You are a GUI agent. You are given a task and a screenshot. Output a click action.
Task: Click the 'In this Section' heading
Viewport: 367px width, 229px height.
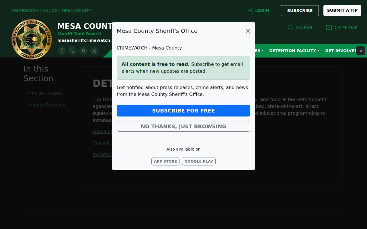click(38, 74)
